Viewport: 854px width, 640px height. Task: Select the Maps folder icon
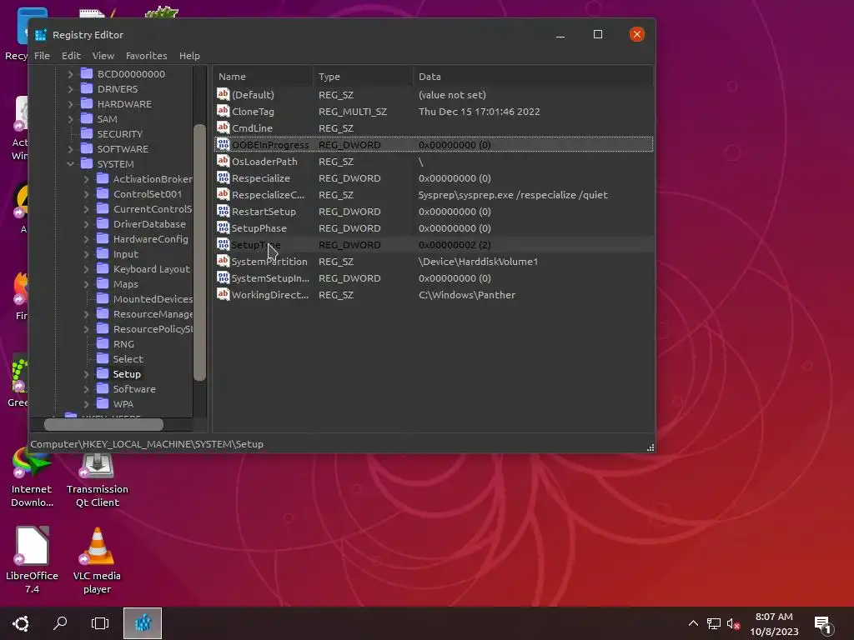103,283
